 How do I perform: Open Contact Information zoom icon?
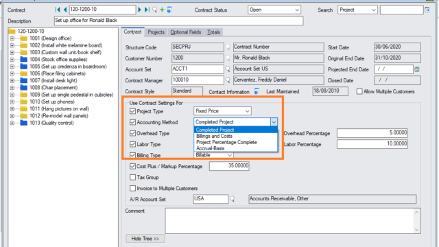click(x=256, y=91)
